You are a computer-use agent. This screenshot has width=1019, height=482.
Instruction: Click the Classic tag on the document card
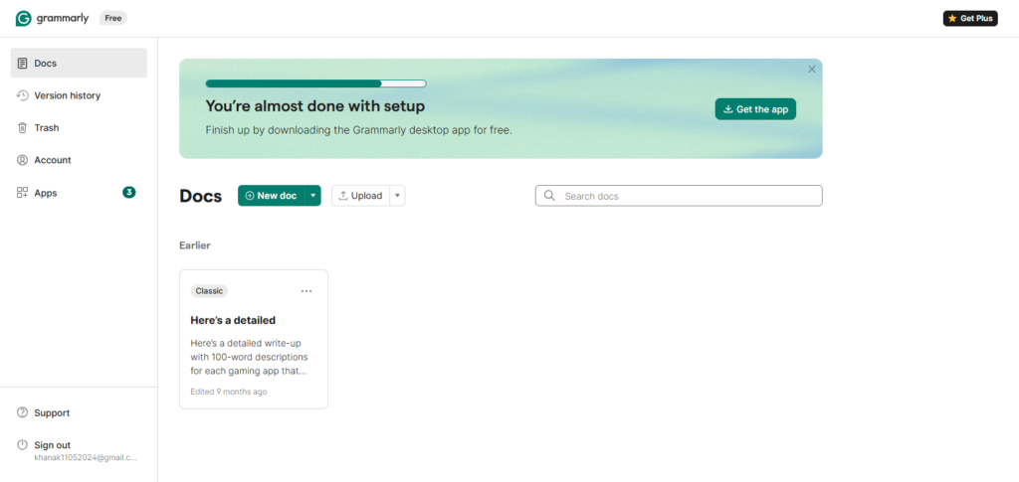click(209, 290)
